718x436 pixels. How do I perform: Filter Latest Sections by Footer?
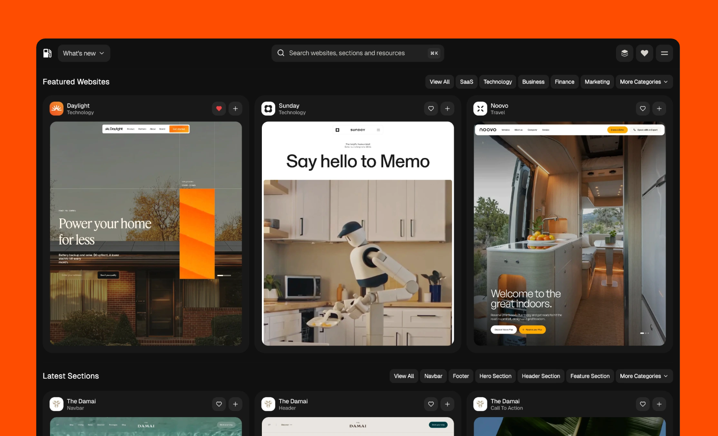coord(461,376)
